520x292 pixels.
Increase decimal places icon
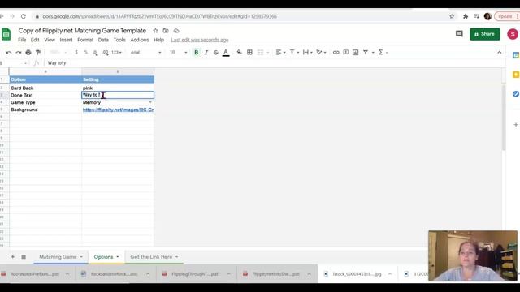pyautogui.click(x=105, y=52)
